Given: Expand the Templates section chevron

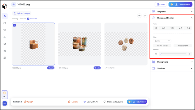Looking at the screenshot, I should (x=192, y=12).
